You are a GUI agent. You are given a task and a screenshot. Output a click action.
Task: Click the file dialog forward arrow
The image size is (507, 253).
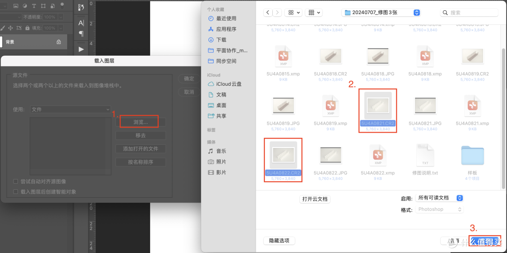pyautogui.click(x=277, y=13)
